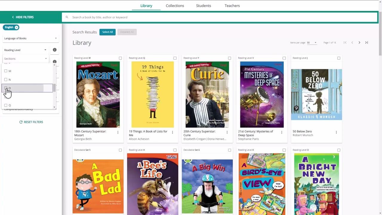Open options menu for 50 Below Zero

(336, 132)
